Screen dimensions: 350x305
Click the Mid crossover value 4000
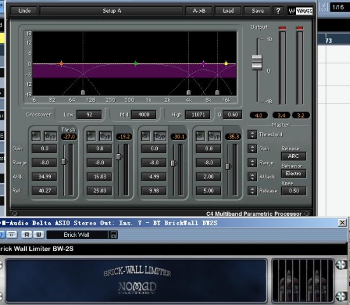click(x=144, y=115)
